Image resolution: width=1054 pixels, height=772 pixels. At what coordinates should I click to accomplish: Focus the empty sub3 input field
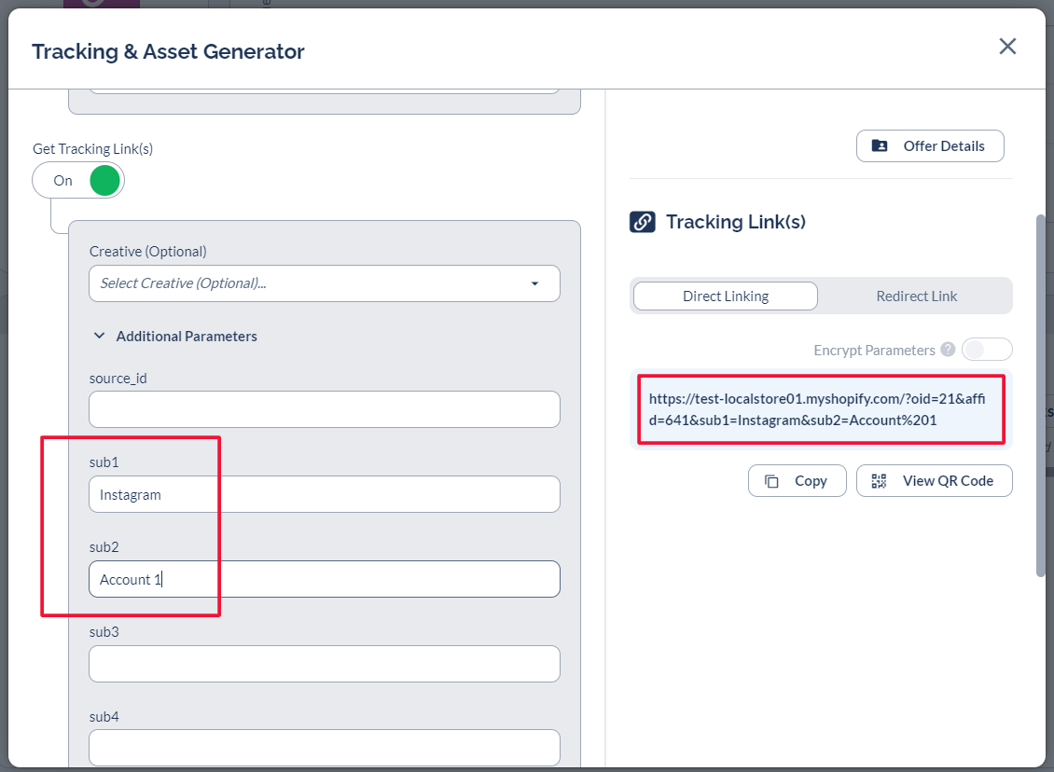[325, 664]
